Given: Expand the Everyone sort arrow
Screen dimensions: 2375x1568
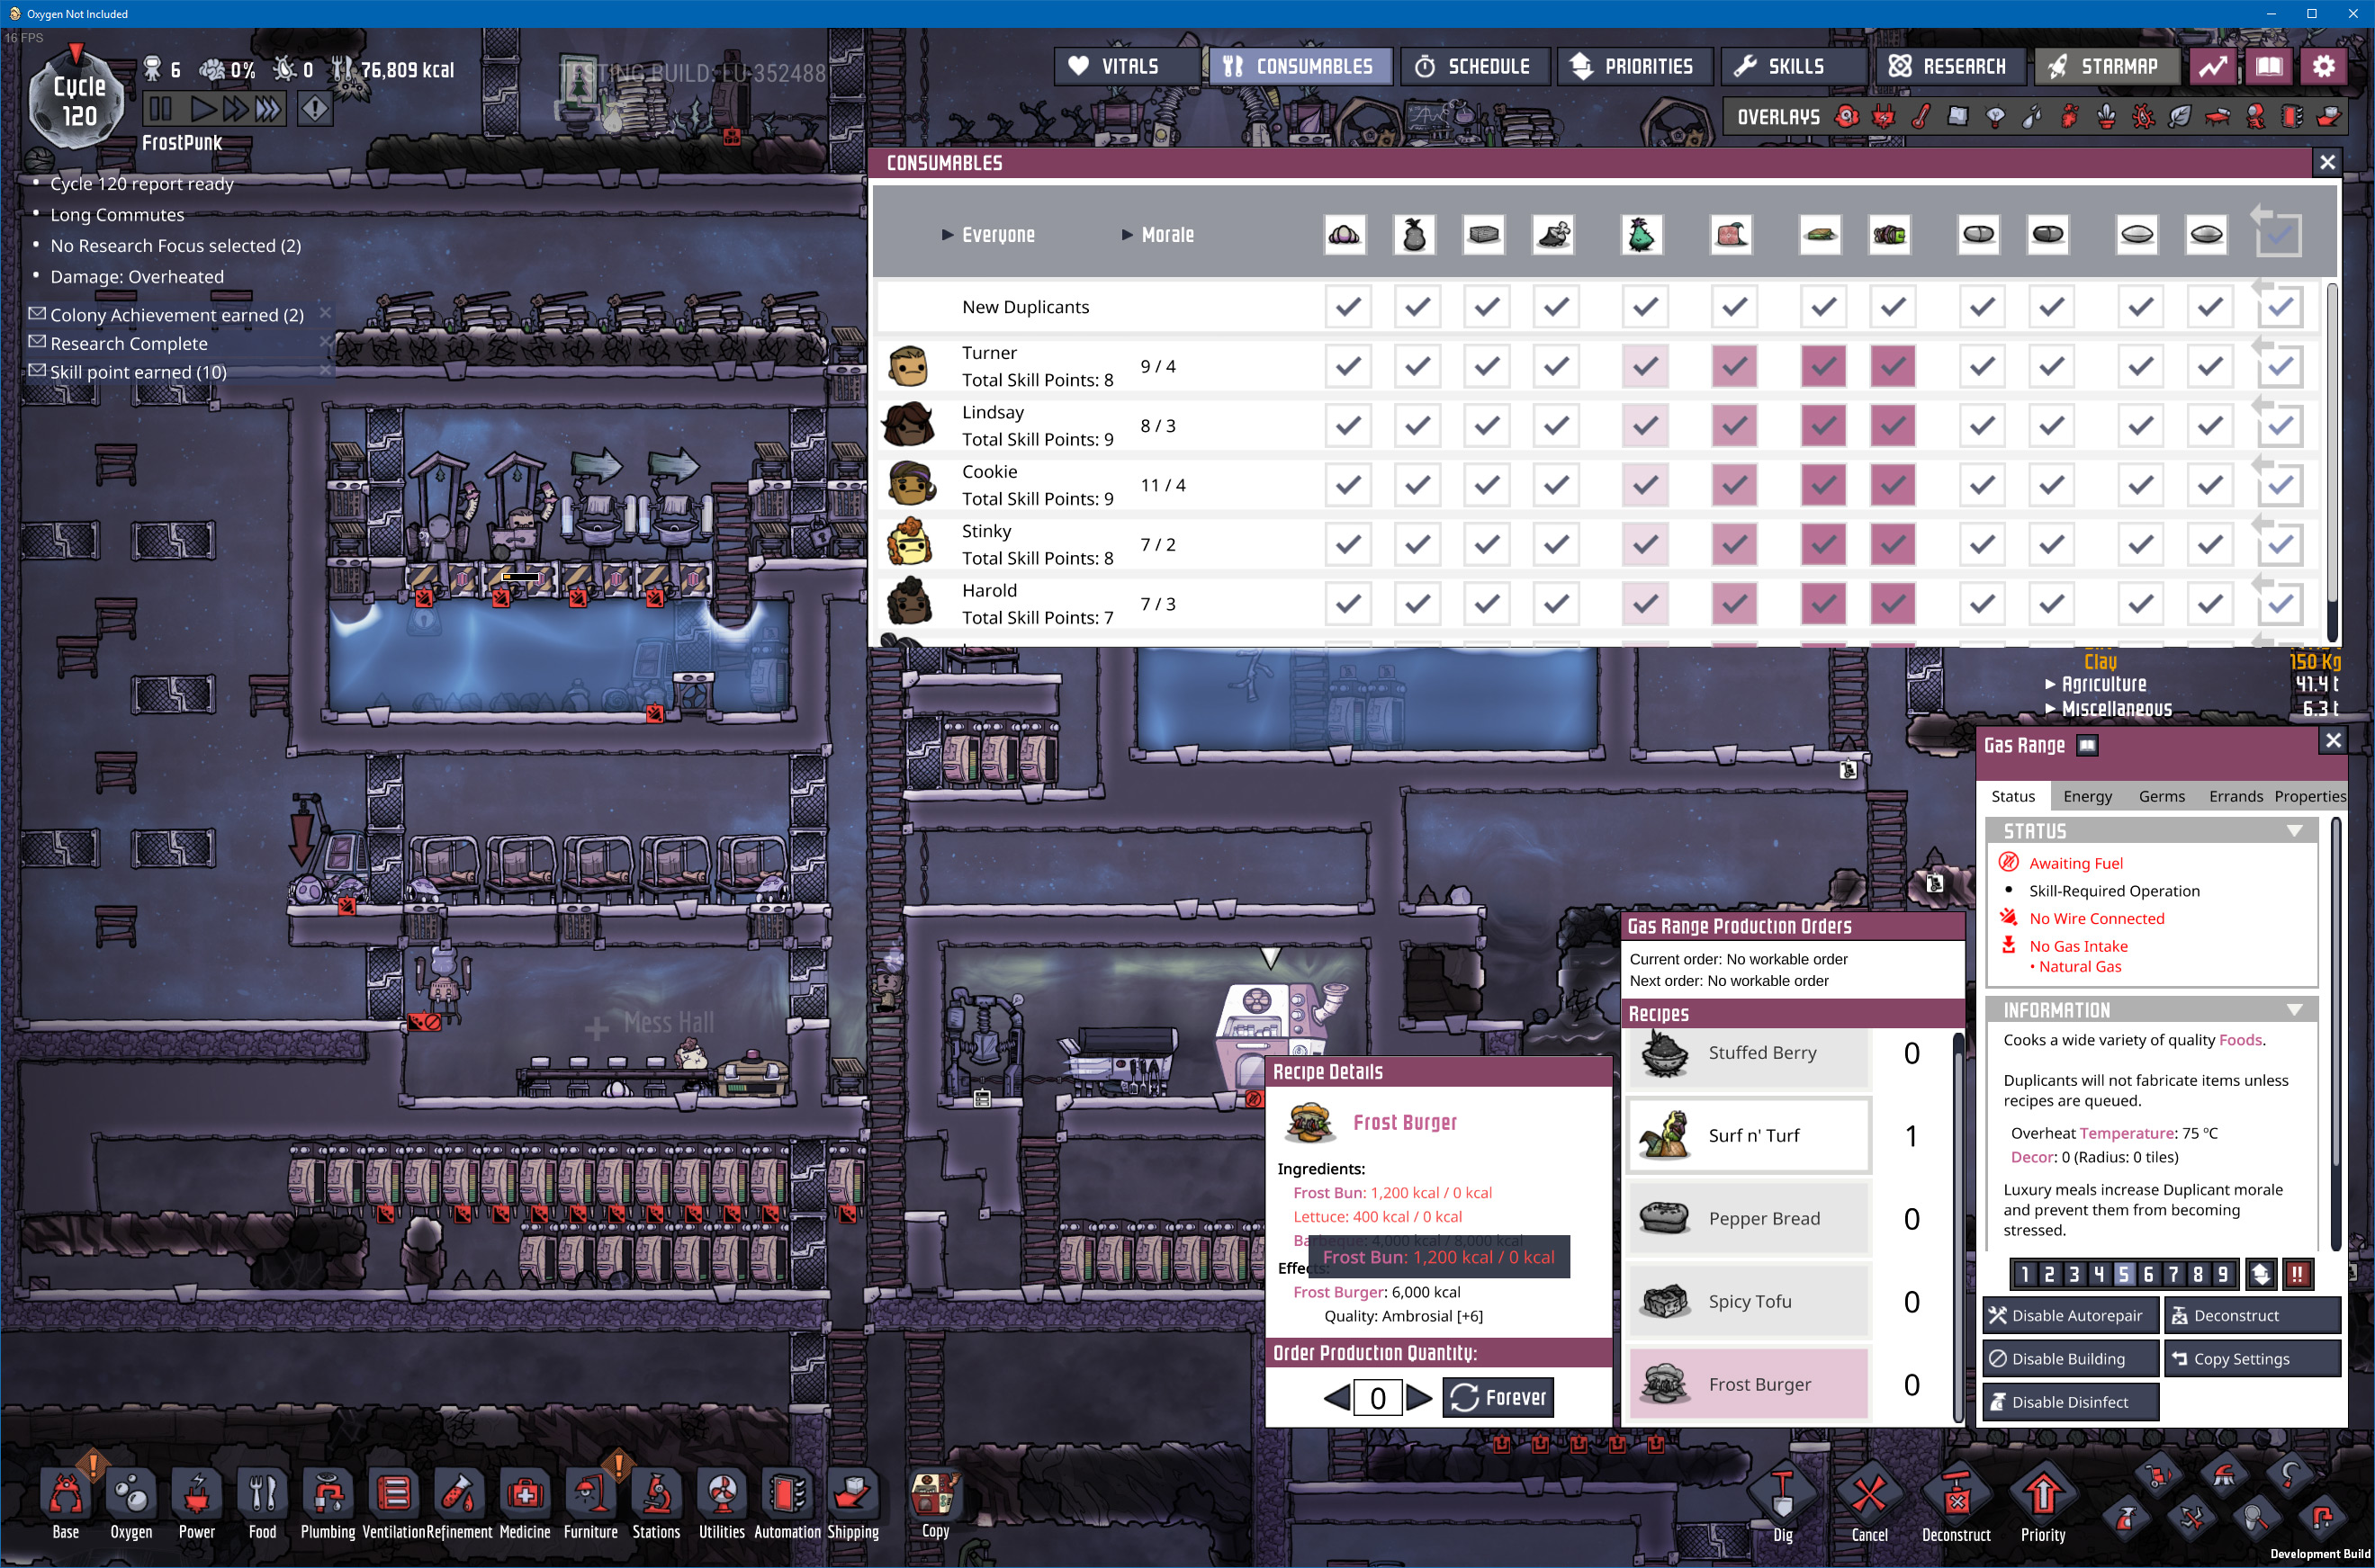Looking at the screenshot, I should point(947,235).
